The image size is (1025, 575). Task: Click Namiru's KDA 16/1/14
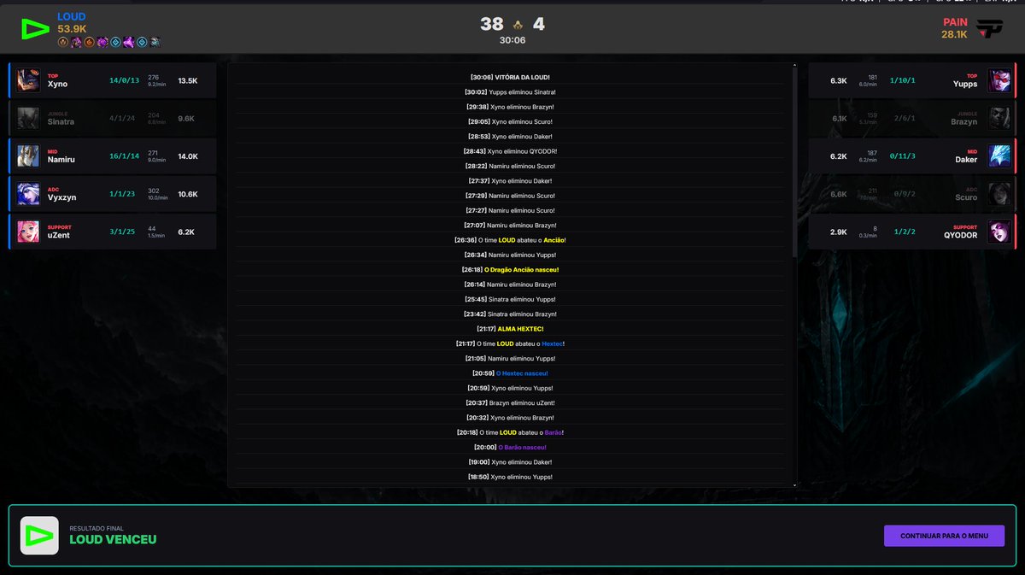pyautogui.click(x=124, y=156)
